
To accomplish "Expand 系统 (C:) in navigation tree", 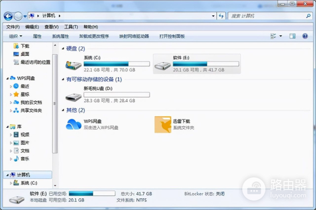I will (11, 183).
